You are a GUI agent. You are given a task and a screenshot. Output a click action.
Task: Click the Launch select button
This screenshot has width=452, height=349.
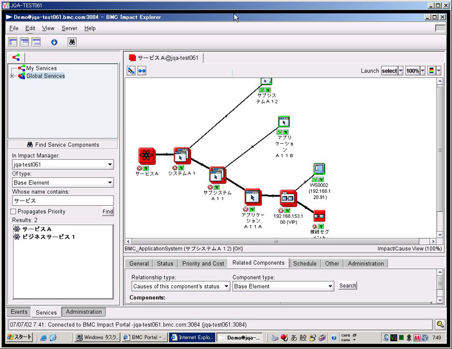(x=389, y=71)
